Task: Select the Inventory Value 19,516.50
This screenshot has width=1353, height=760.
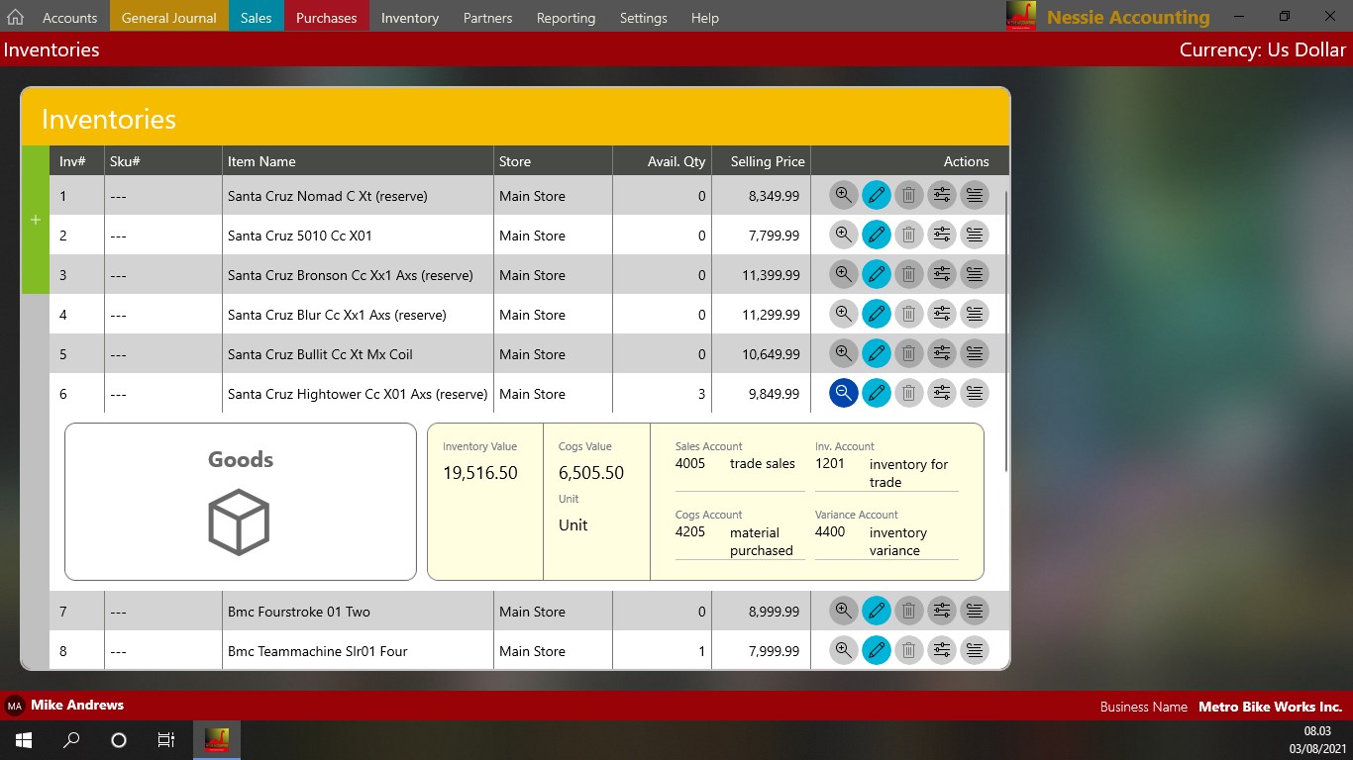Action: (x=480, y=473)
